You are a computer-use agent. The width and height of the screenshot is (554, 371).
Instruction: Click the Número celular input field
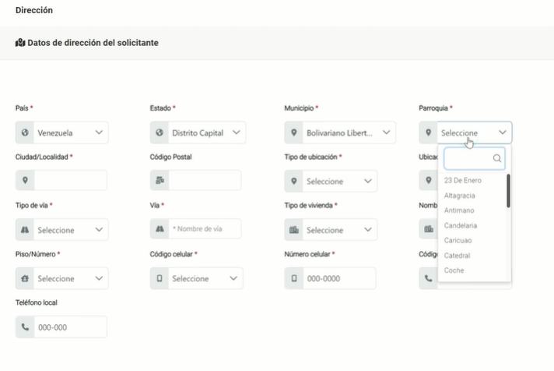tap(338, 278)
